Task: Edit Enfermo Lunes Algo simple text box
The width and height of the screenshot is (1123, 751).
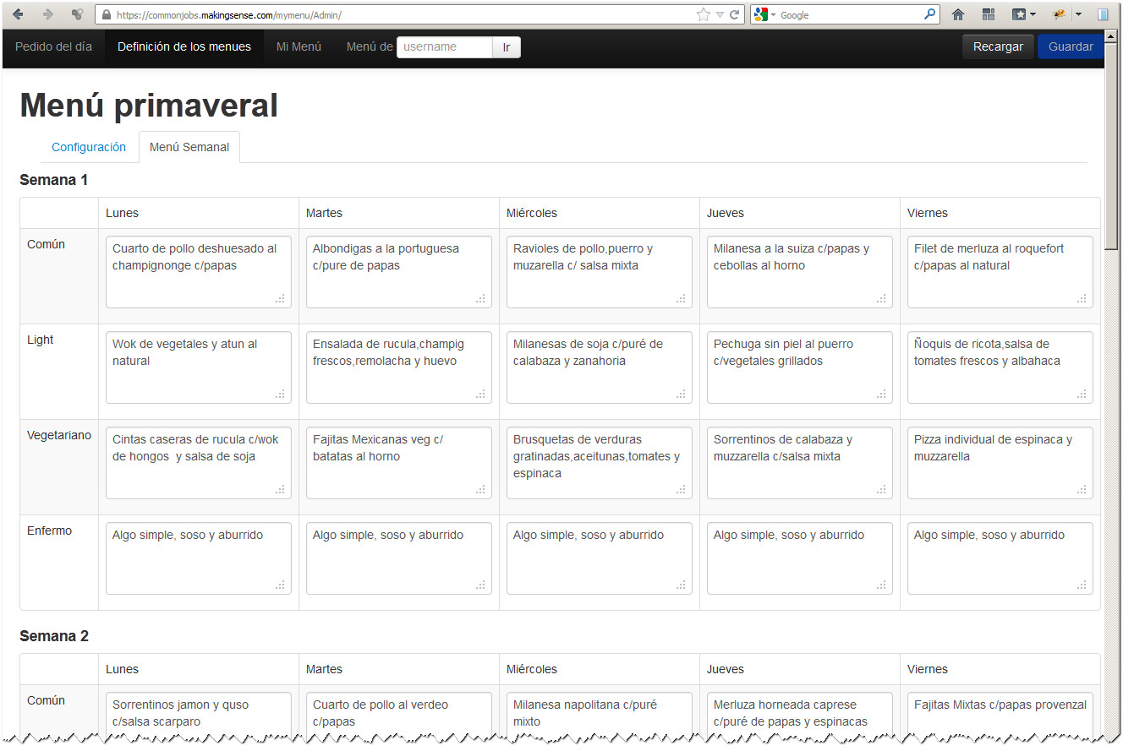Action: pos(198,558)
